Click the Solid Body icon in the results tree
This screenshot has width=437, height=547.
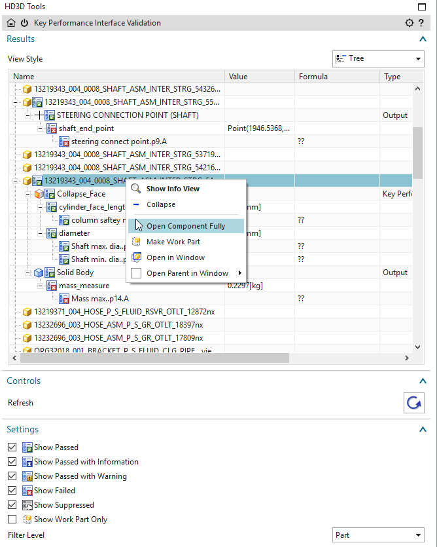38,272
